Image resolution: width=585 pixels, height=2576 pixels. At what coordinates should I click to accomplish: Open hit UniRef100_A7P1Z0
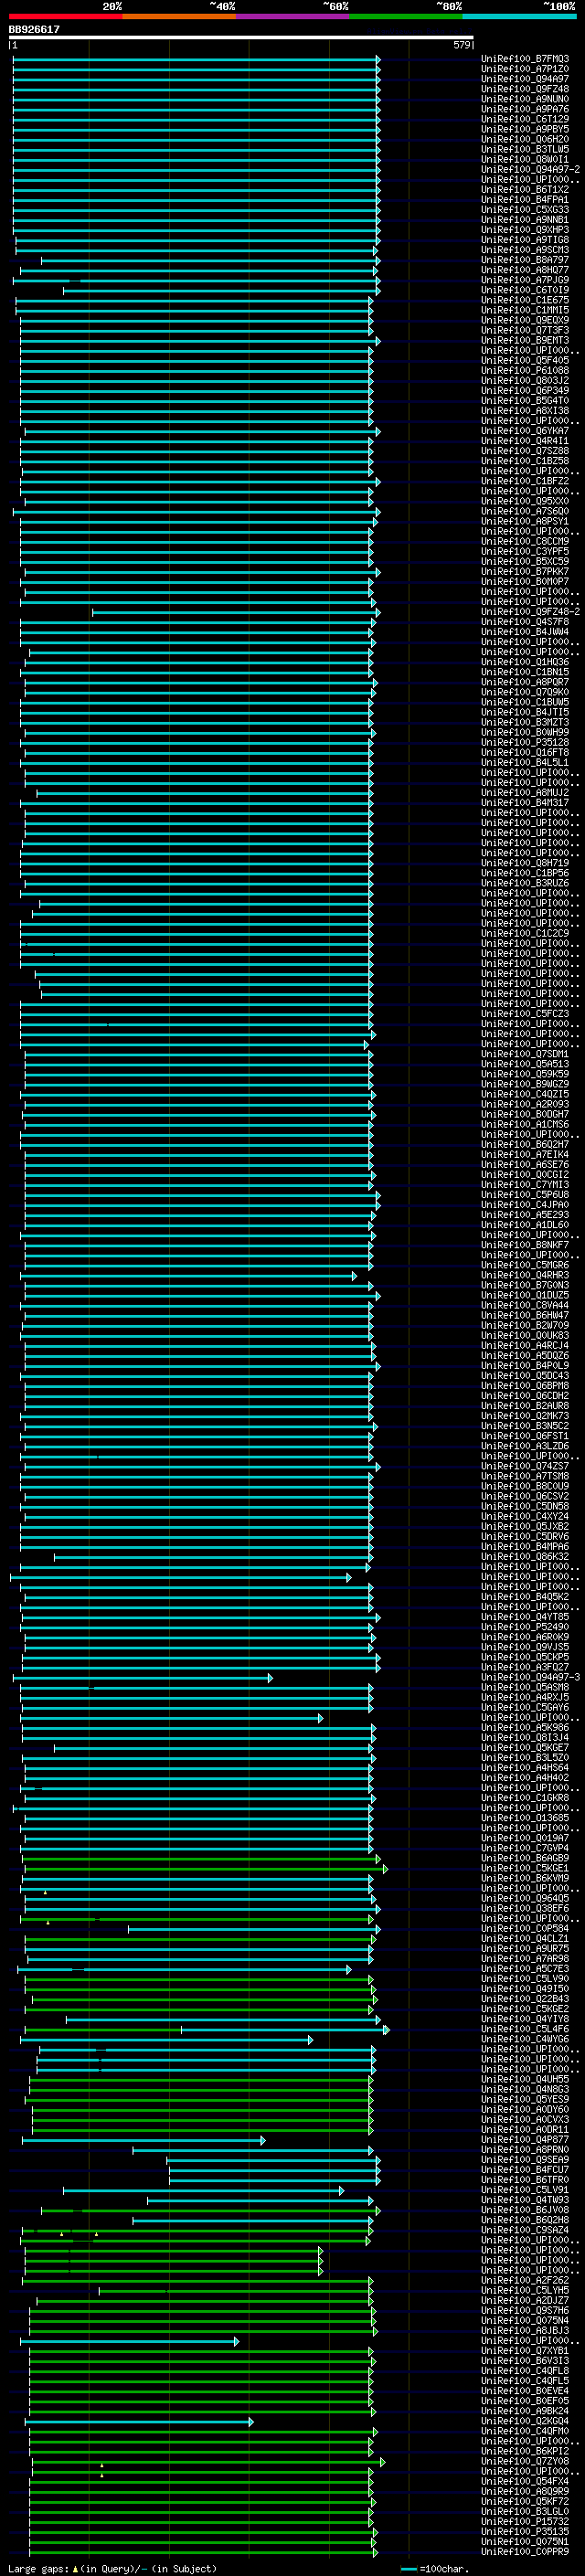click(x=524, y=69)
